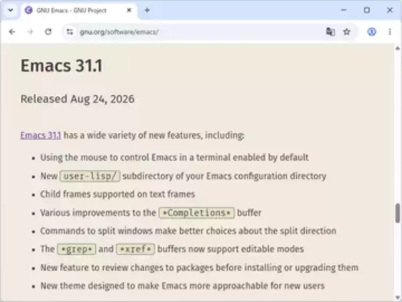402x302 pixels.
Task: Click 'New feature to review changes' item
Action: tap(200, 268)
